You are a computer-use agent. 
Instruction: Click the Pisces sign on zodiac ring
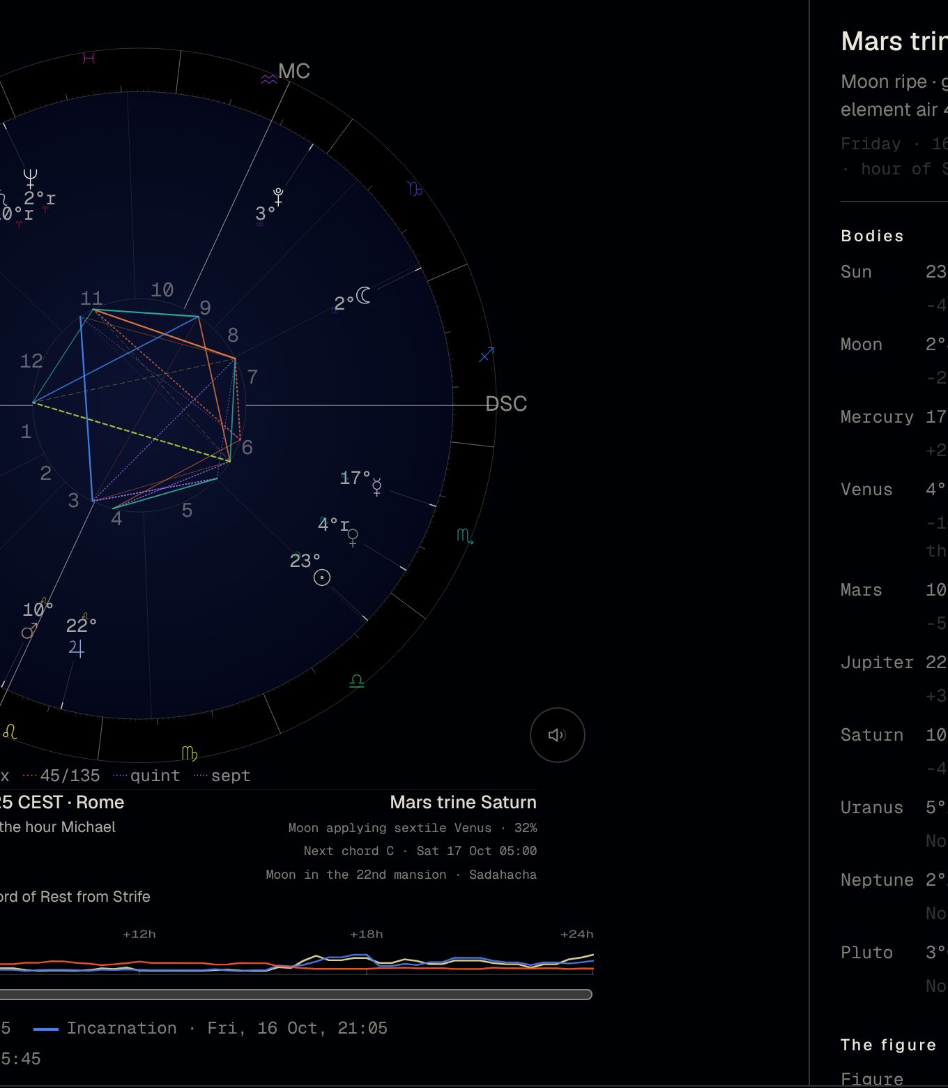click(89, 58)
